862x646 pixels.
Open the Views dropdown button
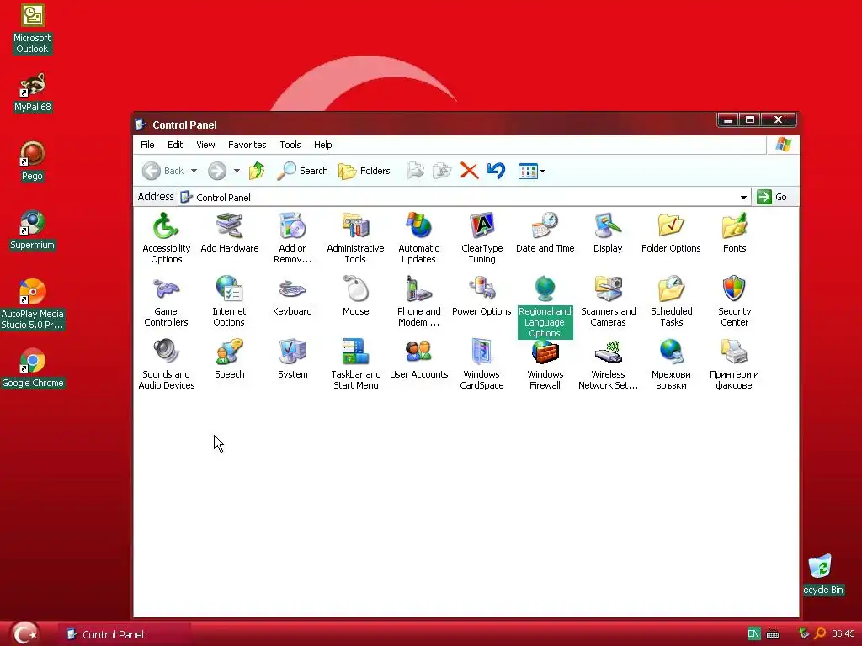[x=531, y=171]
